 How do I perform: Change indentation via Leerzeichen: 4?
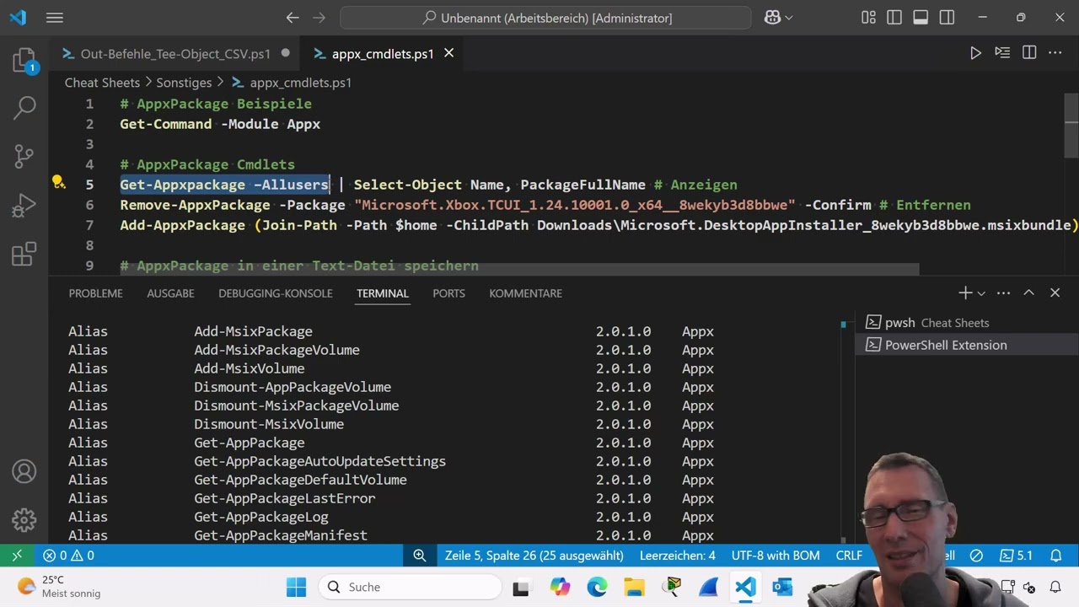pyautogui.click(x=677, y=556)
